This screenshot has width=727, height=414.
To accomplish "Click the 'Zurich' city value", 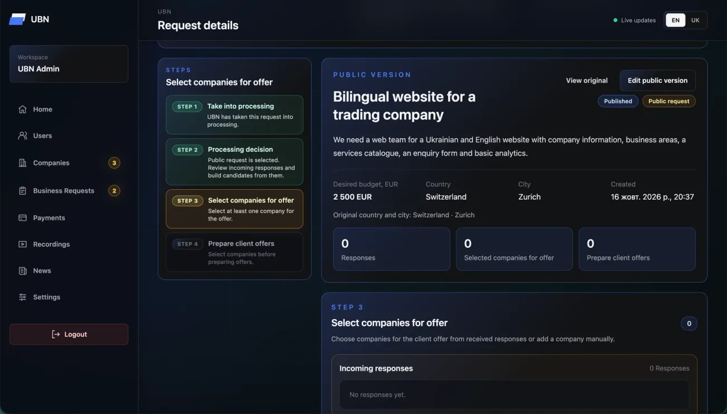I will (529, 197).
